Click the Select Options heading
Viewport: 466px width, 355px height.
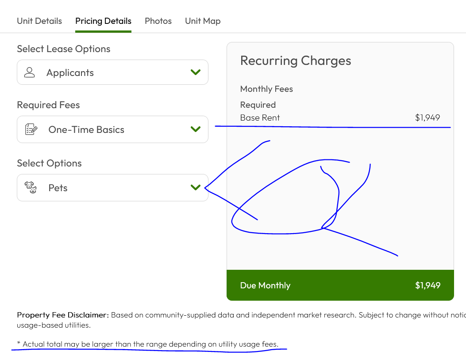tap(49, 163)
